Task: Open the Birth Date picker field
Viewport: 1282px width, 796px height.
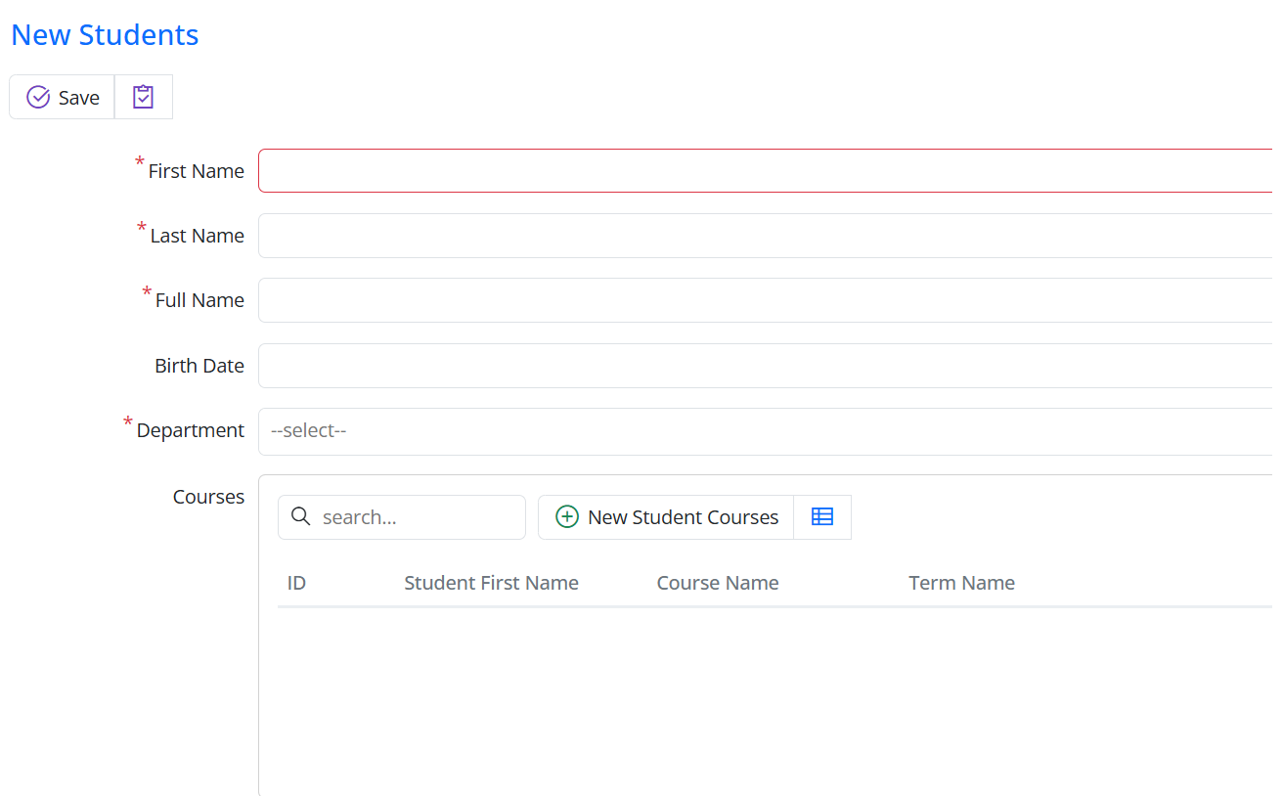Action: (587, 365)
